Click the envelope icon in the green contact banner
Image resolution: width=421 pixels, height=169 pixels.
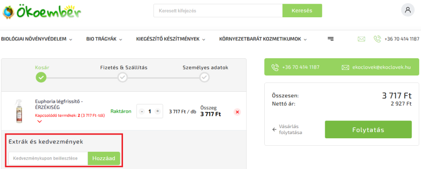tap(345, 68)
